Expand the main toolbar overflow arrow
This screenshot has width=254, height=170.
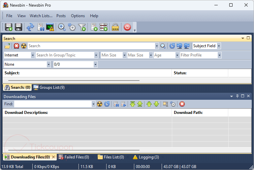click(135, 30)
